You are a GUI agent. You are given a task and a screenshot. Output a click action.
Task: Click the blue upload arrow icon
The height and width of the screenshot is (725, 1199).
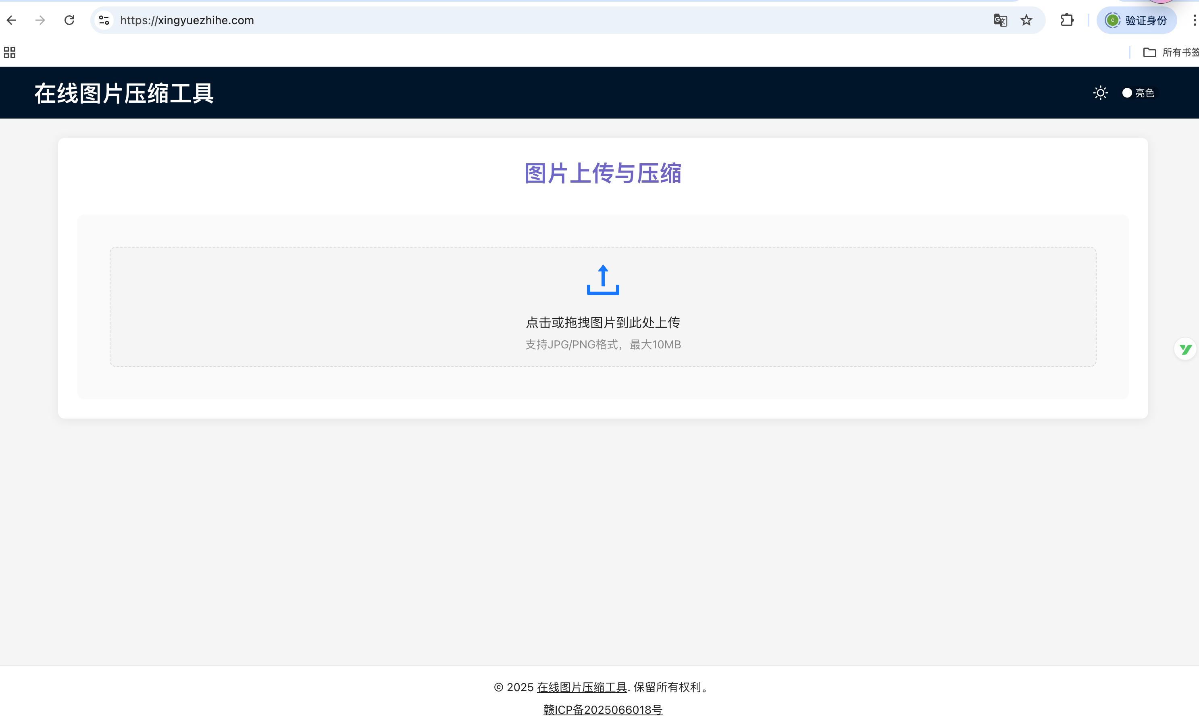click(x=602, y=280)
